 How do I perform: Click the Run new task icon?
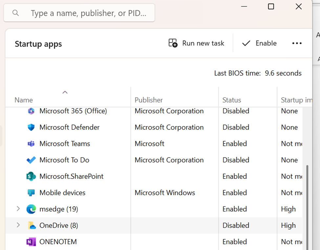coord(173,43)
